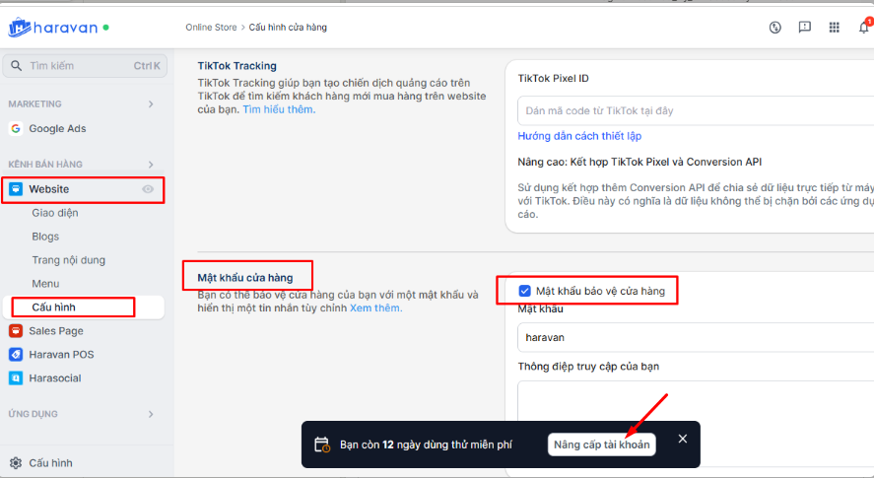Click Xem thêm link
This screenshot has height=478, width=874.
375,307
